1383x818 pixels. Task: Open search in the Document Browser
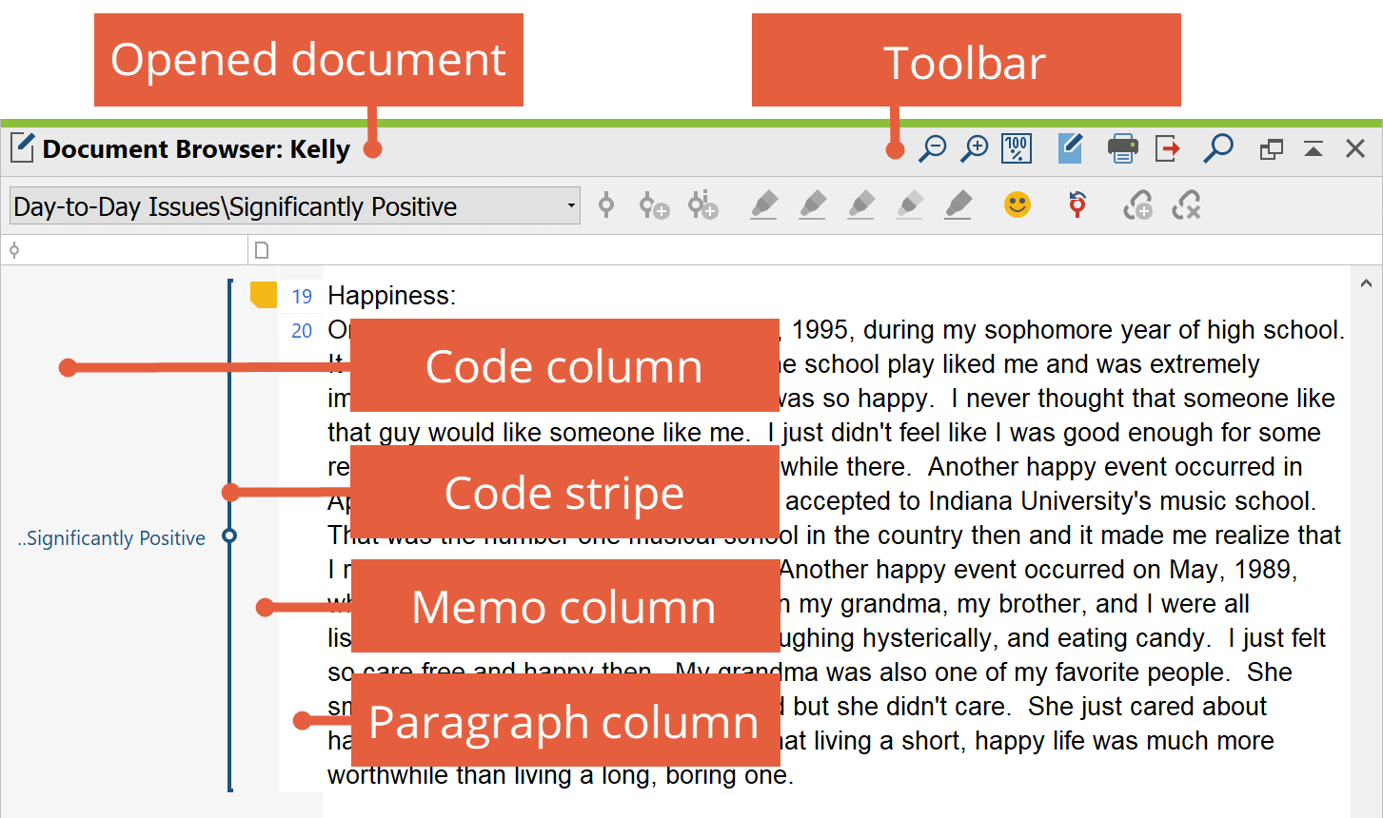coord(1218,148)
